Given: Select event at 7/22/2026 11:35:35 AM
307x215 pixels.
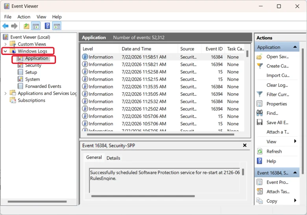Looking at the screenshot, I should 163,87.
